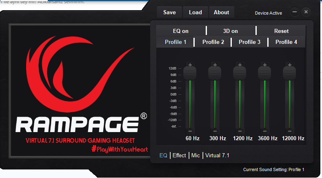Viewport: 322px width, 178px height.
Task: Click the 60 Hz band label
Action: (193, 138)
